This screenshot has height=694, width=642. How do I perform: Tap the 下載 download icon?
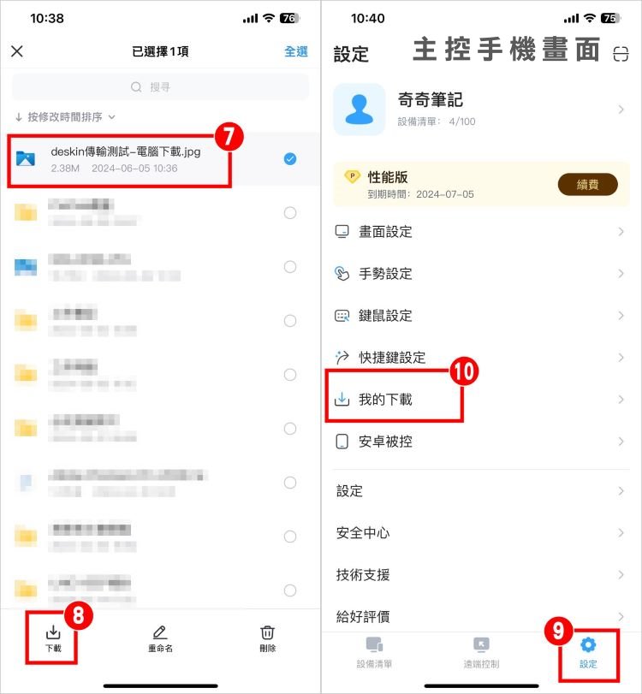[x=53, y=633]
